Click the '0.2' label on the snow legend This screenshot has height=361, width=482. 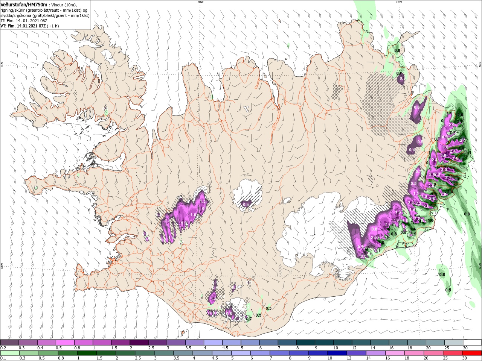coord(3,348)
